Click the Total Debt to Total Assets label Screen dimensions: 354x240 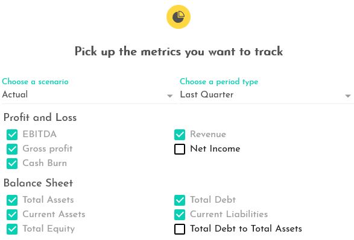tap(246, 229)
